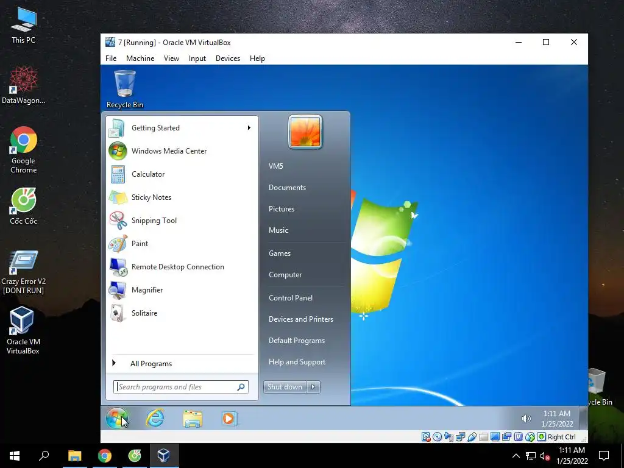Click the user account picture in the Start menu
Viewport: 624px width, 468px height.
click(x=305, y=132)
